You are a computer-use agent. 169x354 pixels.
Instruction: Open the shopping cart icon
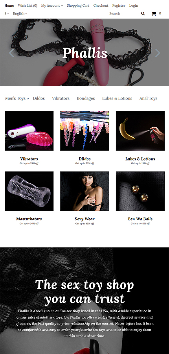[154, 13]
